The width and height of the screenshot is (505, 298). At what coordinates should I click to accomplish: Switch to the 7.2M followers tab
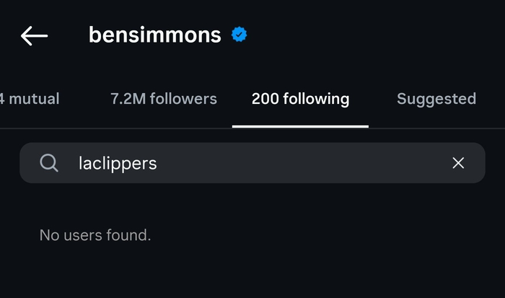point(163,99)
